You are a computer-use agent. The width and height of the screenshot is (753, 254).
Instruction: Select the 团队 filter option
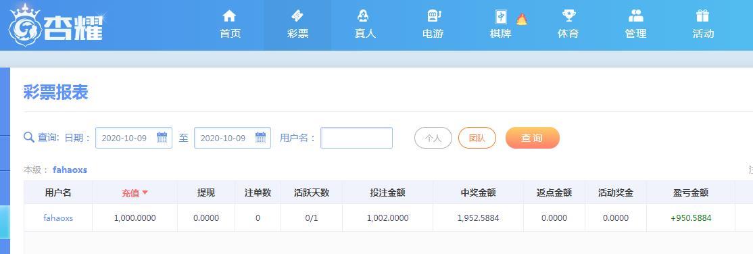pos(477,138)
